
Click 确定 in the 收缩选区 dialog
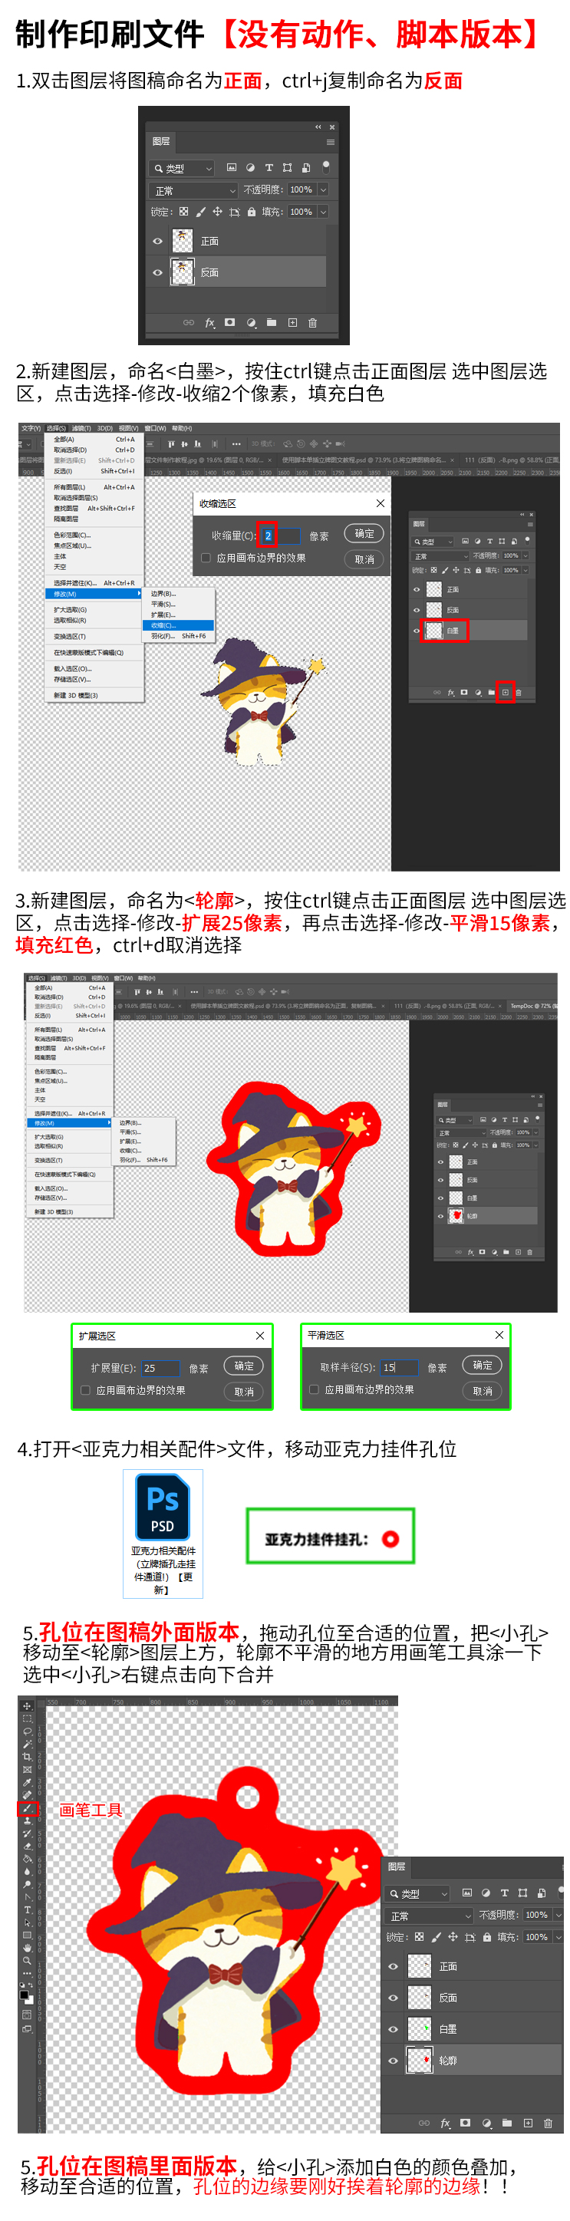[364, 534]
